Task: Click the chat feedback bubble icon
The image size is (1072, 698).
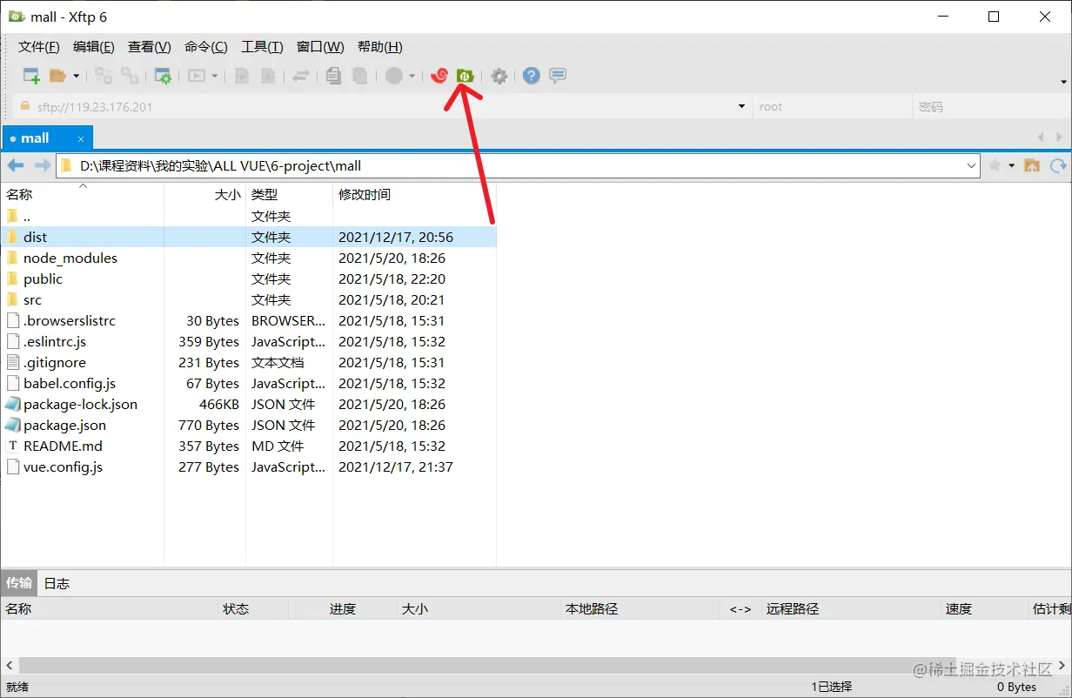Action: point(558,76)
